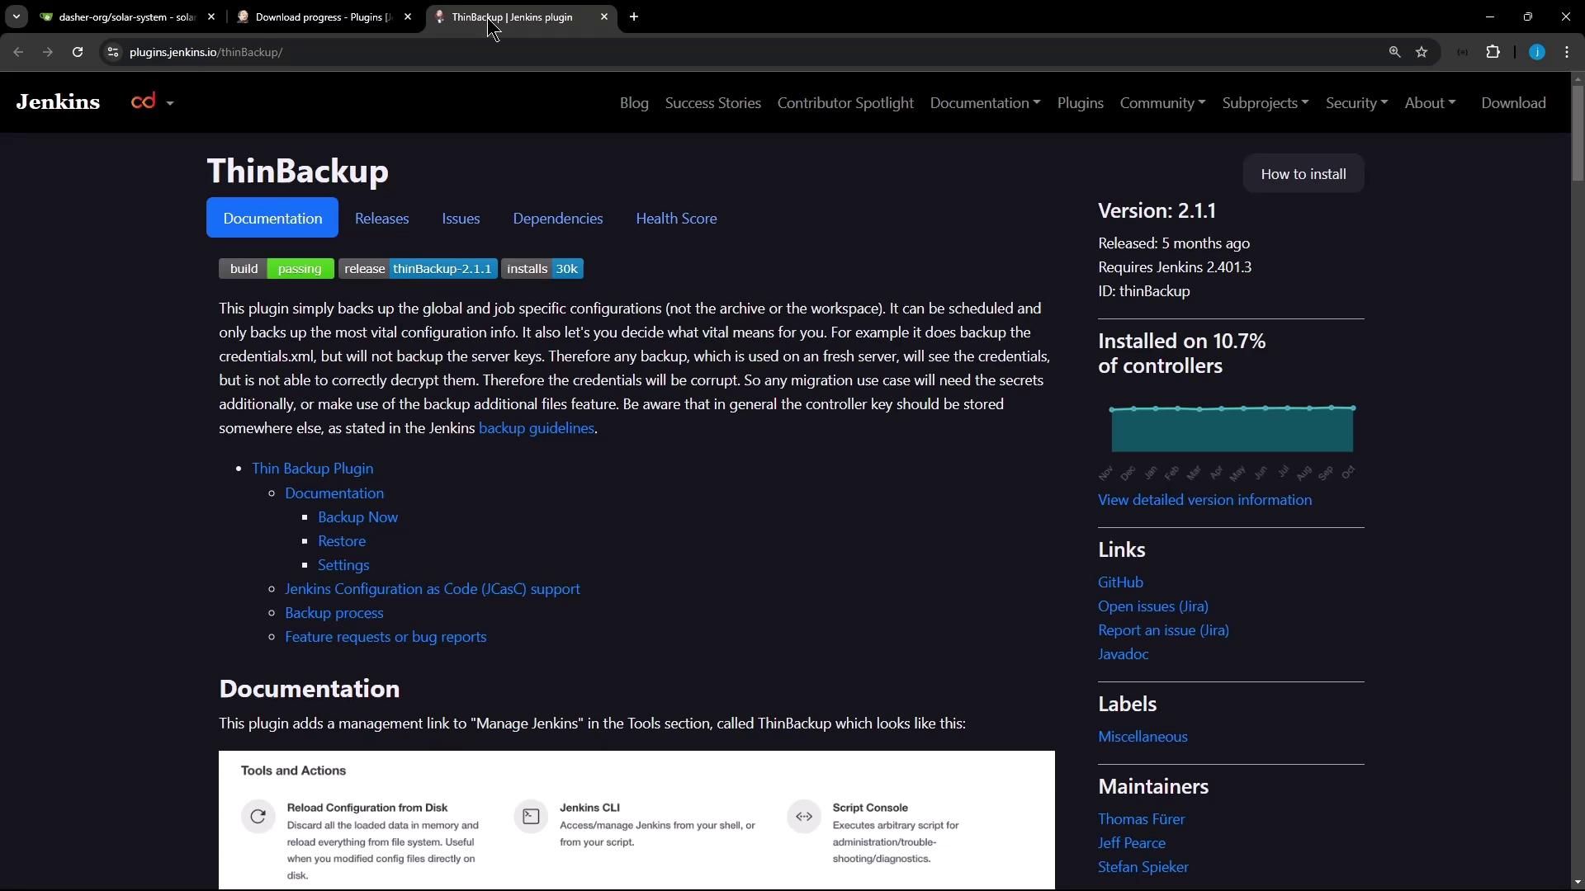Open the GitHub link under Links
The width and height of the screenshot is (1585, 891).
(1120, 582)
